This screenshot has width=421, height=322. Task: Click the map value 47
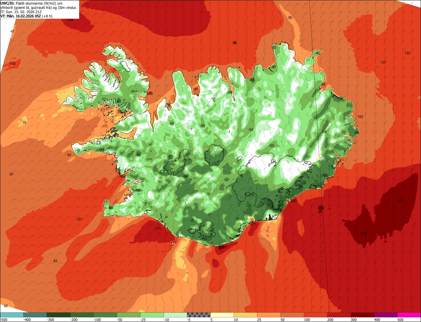click(12, 31)
